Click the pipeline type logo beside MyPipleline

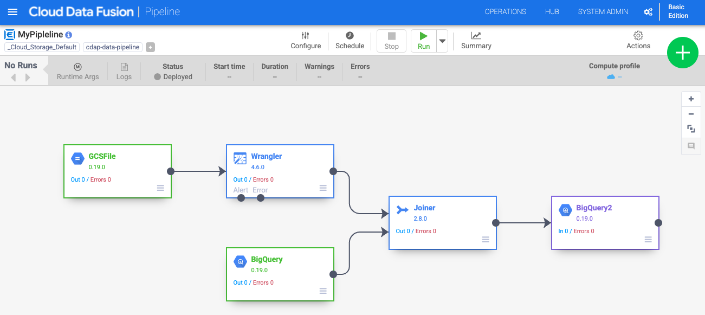[10, 35]
